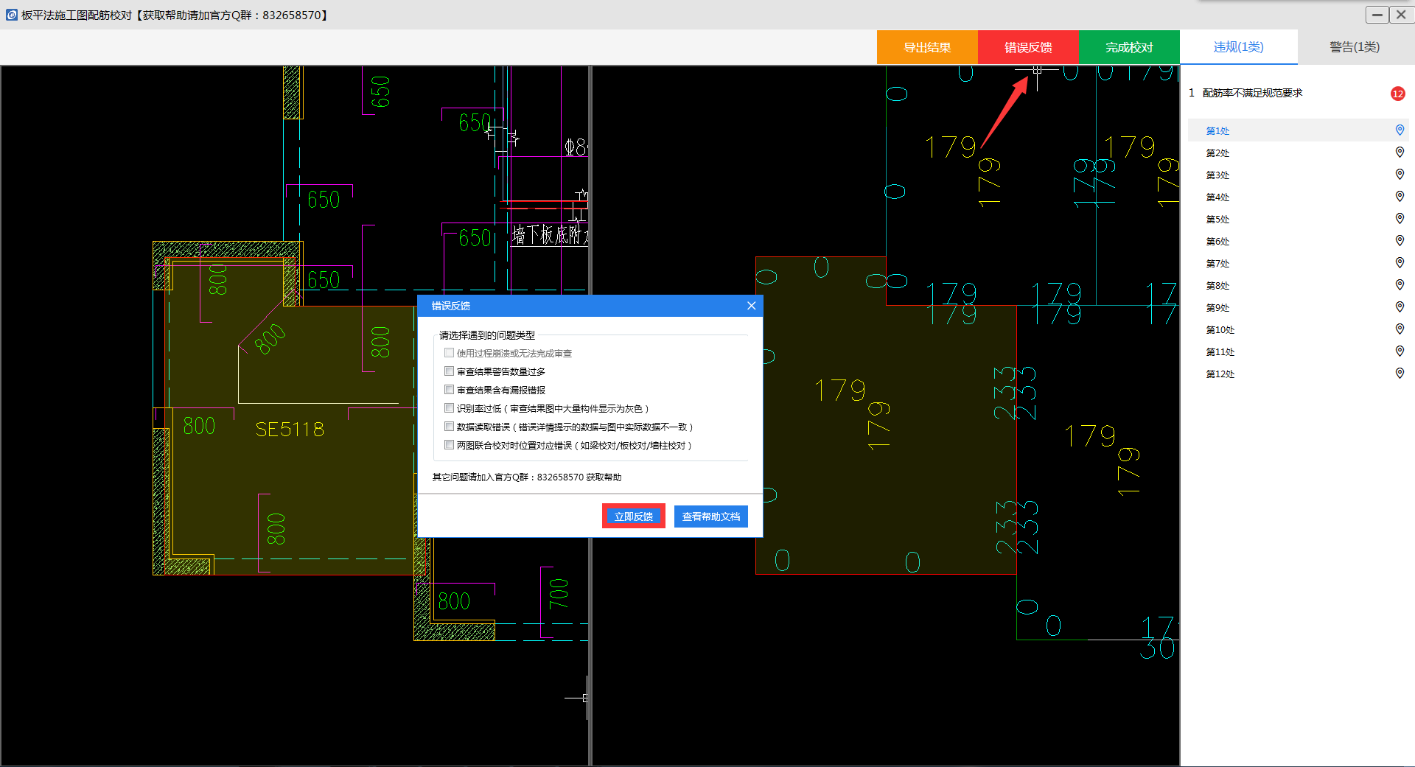Close the 错误反馈 dialog
Screen dimensions: 1415x767
[x=751, y=306]
